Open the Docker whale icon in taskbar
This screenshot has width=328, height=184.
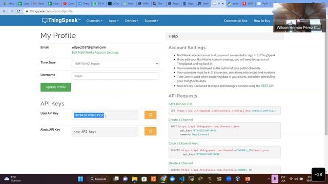point(172,179)
